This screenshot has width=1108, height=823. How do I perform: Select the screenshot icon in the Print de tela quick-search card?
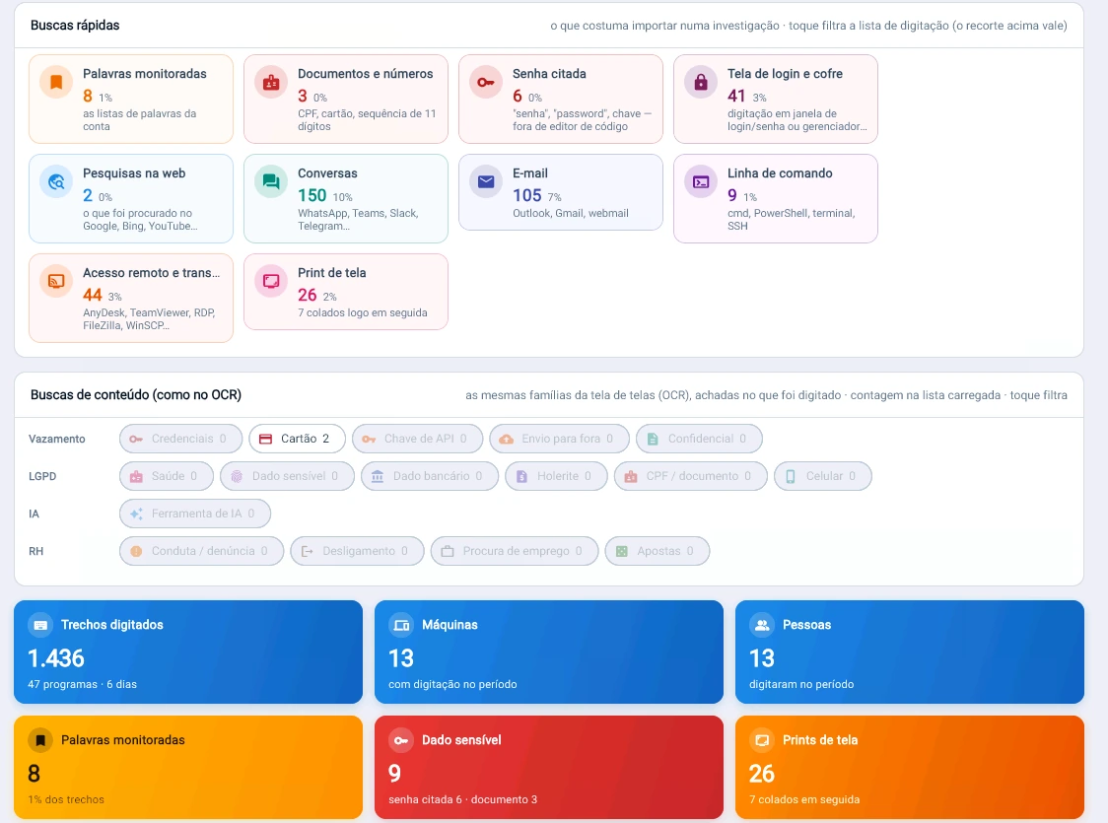[x=271, y=281]
